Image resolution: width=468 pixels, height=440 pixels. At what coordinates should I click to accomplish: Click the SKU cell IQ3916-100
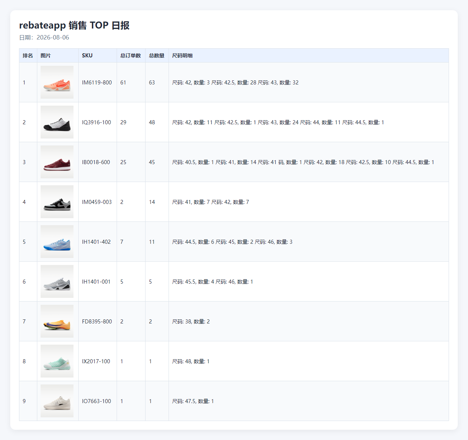[97, 122]
